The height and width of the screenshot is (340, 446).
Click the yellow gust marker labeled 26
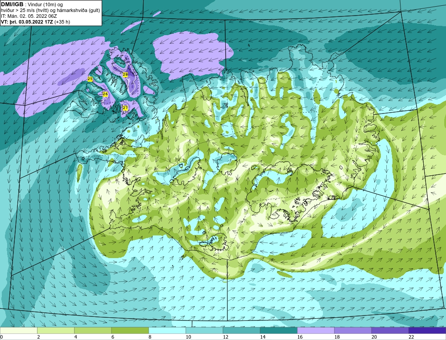105,94
